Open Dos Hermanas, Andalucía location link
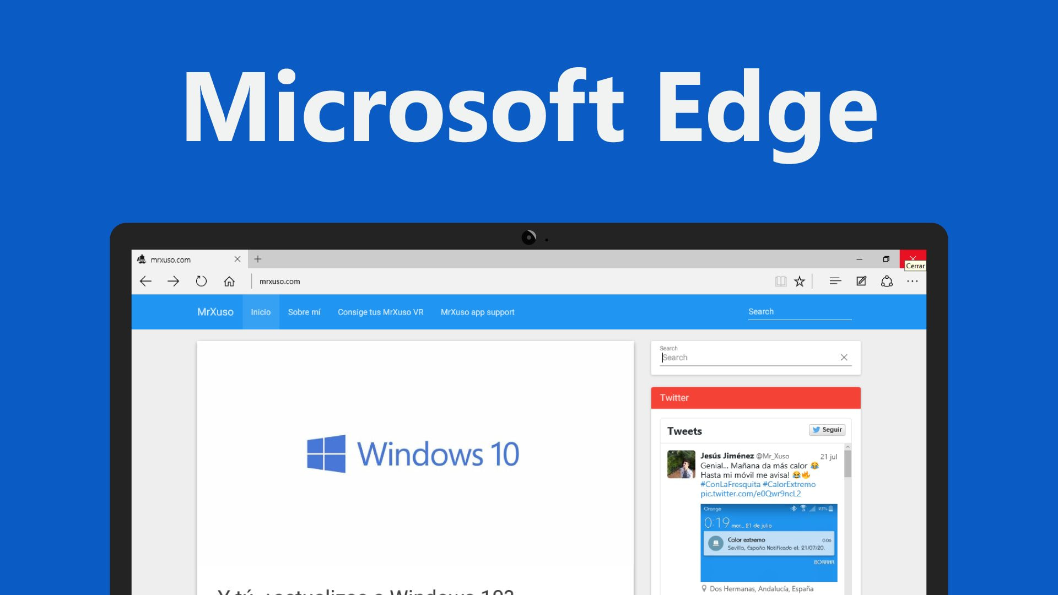This screenshot has width=1058, height=595. [x=761, y=588]
